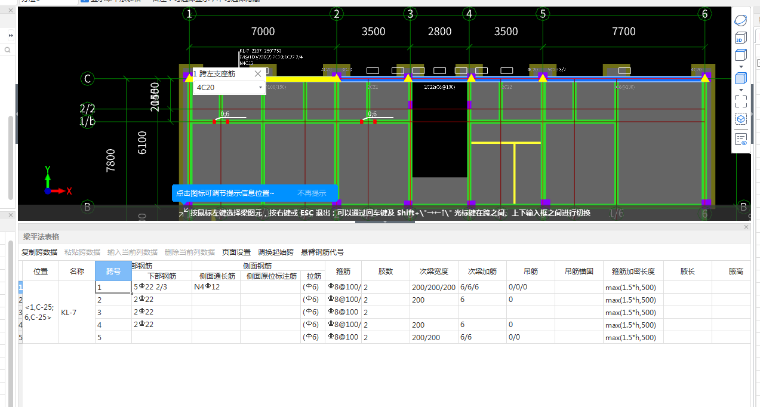Click 输入当前列数据 button
This screenshot has width=760, height=407.
click(133, 252)
